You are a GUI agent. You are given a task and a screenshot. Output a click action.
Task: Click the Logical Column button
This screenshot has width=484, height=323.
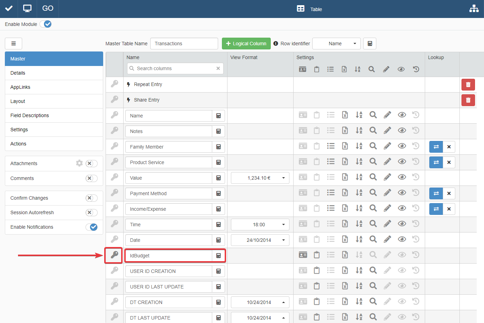pos(246,44)
